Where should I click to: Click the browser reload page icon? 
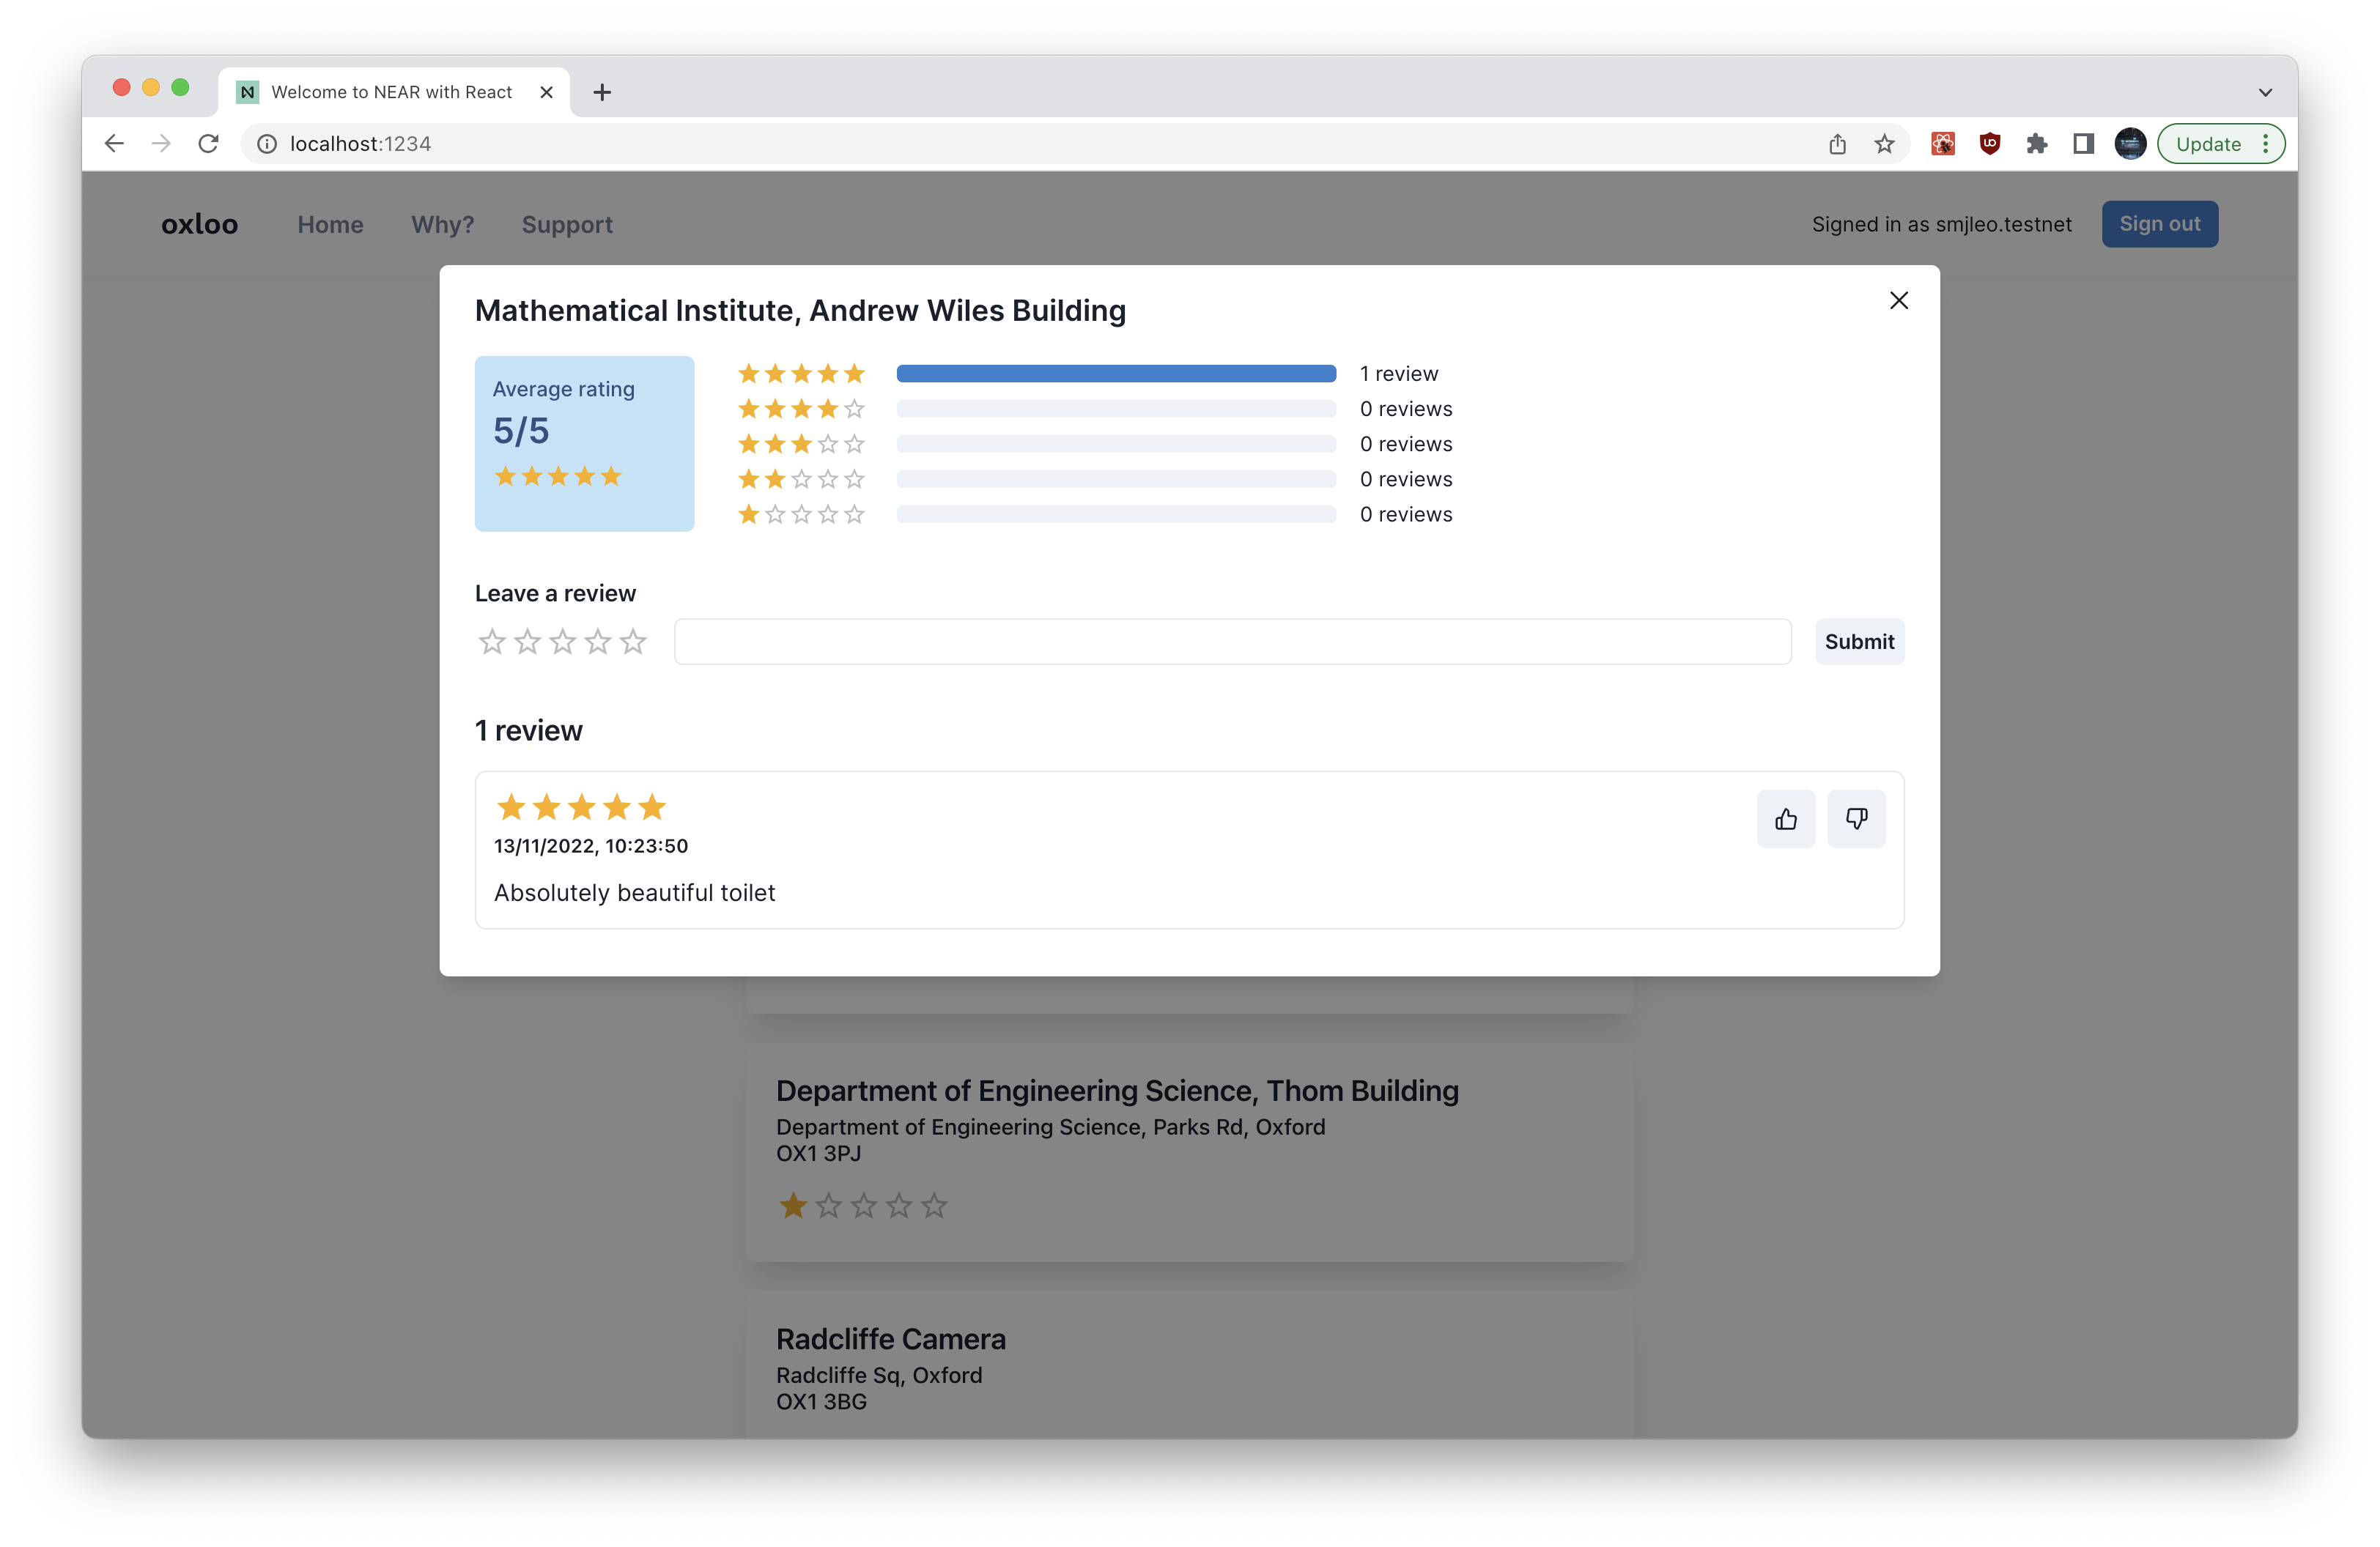pos(208,144)
